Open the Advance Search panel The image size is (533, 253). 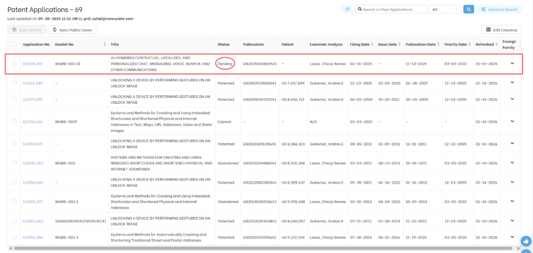coord(499,9)
